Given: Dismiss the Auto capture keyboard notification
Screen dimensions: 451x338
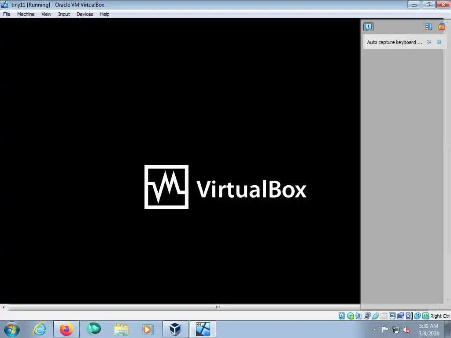Looking at the screenshot, I should [439, 42].
